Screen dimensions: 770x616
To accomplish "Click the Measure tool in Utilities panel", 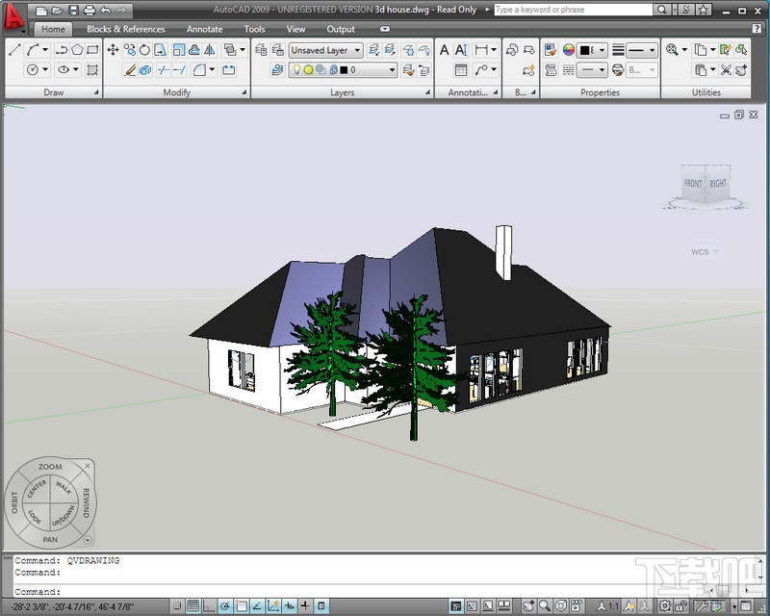I will [x=672, y=49].
